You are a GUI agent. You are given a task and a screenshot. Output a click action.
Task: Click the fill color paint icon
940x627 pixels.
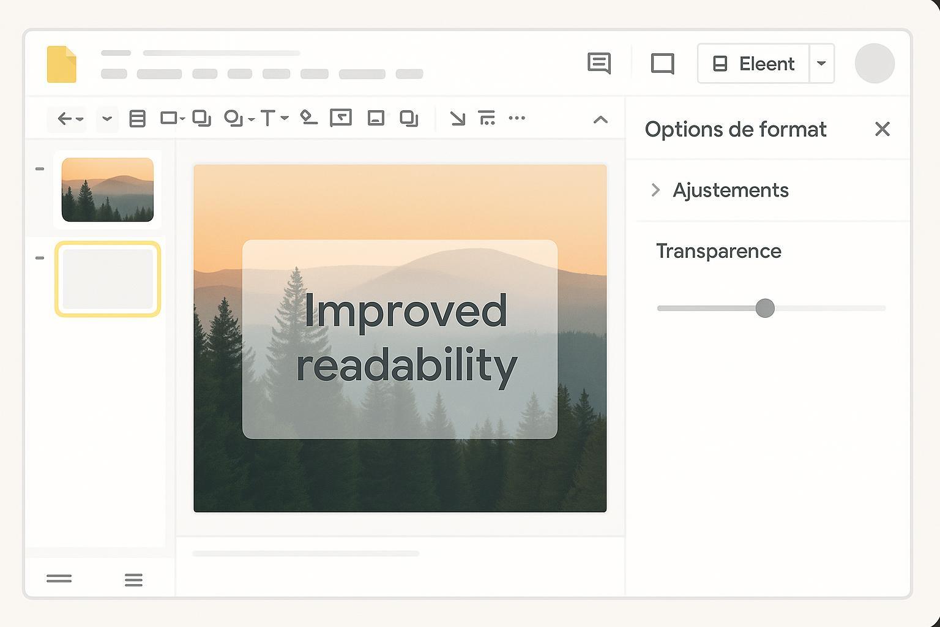308,118
